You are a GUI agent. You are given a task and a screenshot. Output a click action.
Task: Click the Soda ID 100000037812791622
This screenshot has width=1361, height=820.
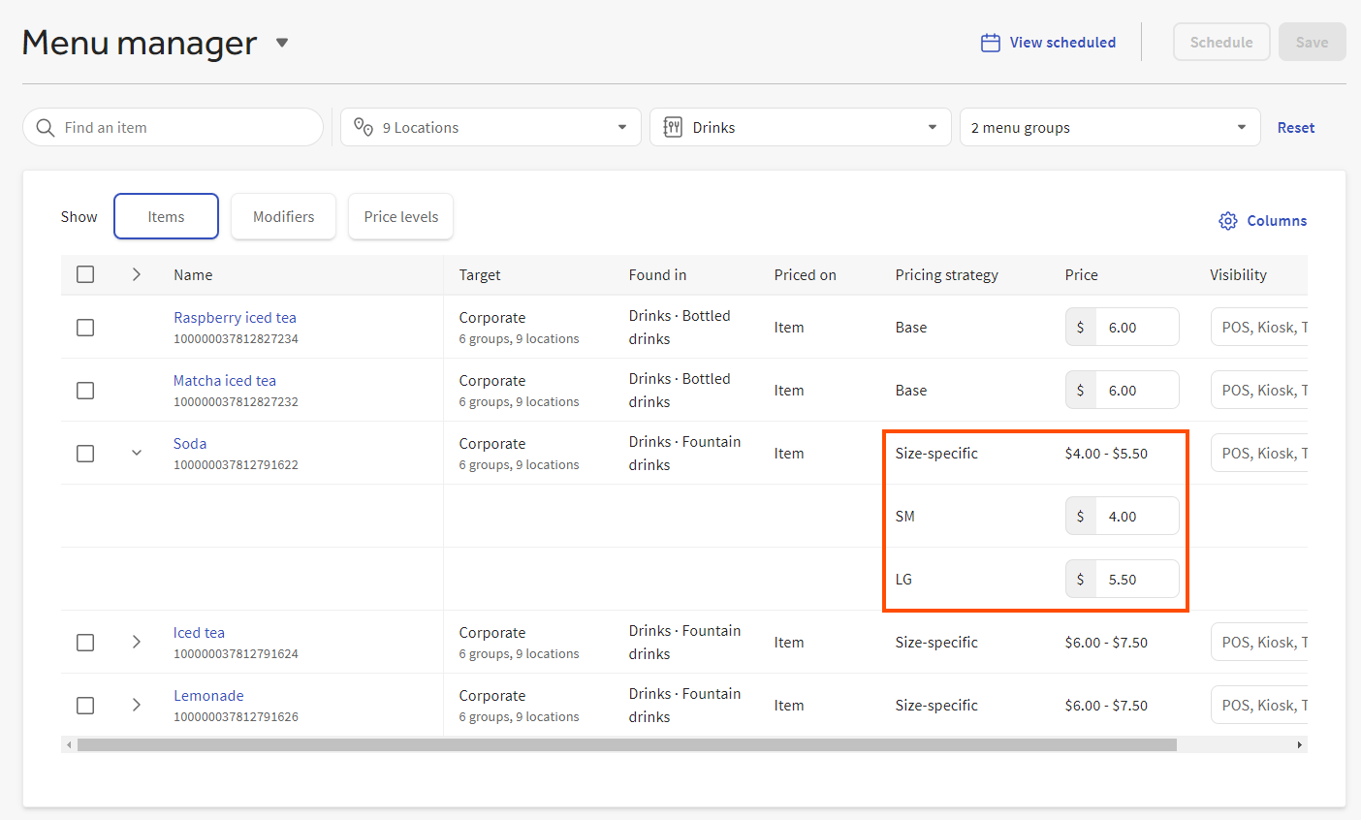coord(236,465)
